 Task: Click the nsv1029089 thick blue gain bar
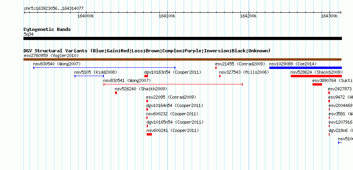[305, 68]
